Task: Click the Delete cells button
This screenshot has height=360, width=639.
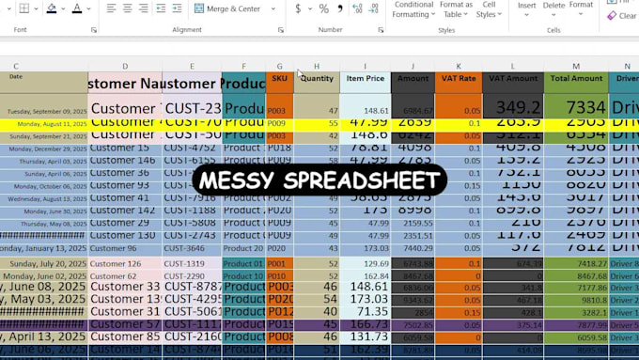Action: 553,9
